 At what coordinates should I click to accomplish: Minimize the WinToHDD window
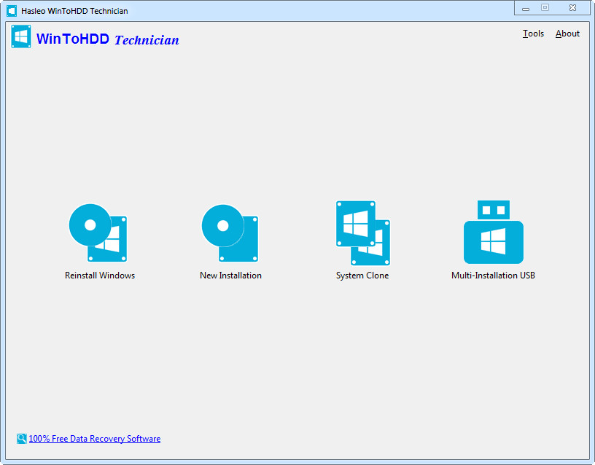pyautogui.click(x=526, y=8)
